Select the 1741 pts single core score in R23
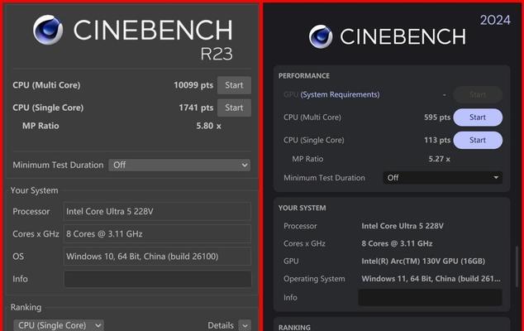The image size is (524, 331). pyautogui.click(x=196, y=108)
